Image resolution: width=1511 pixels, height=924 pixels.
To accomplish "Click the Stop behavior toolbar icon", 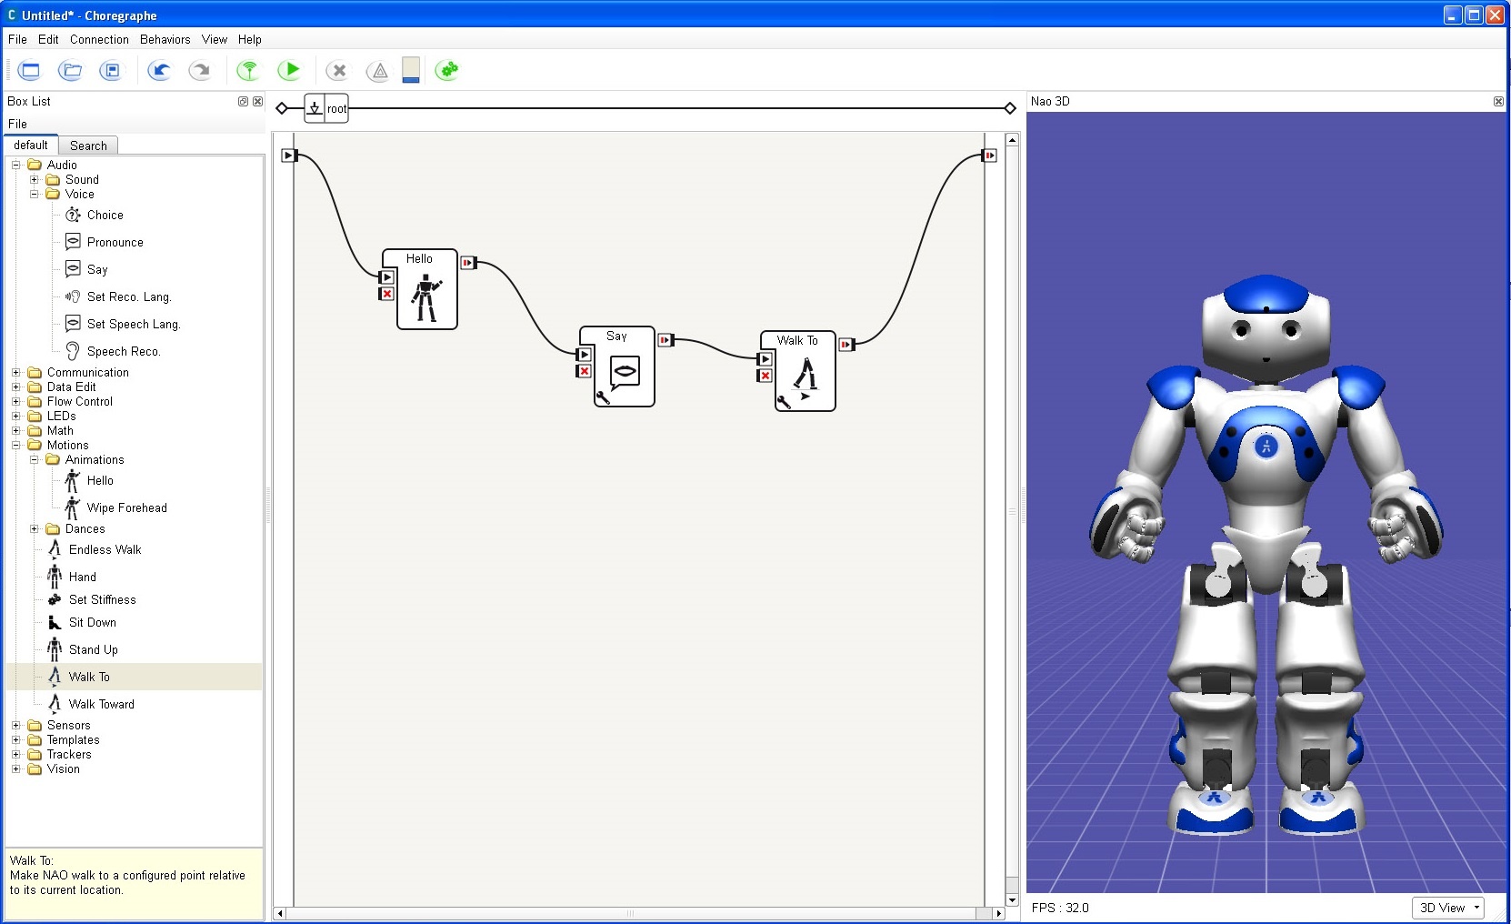I will [x=337, y=70].
